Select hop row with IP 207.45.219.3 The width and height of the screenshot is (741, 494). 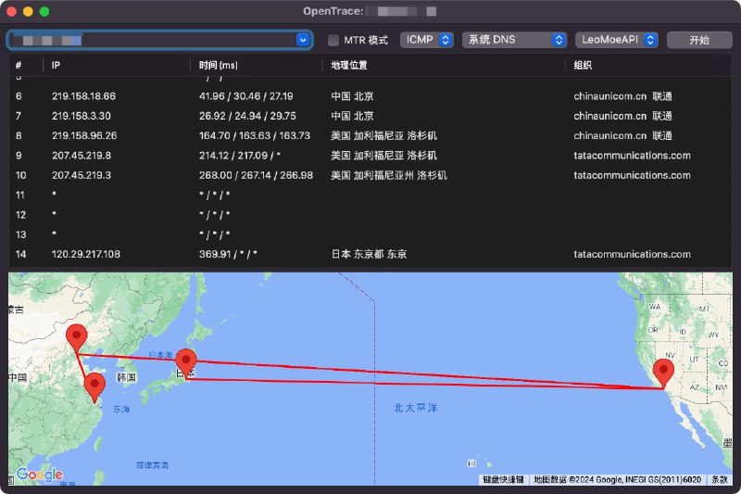click(x=370, y=175)
